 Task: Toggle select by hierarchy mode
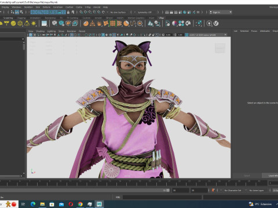coord(13,12)
